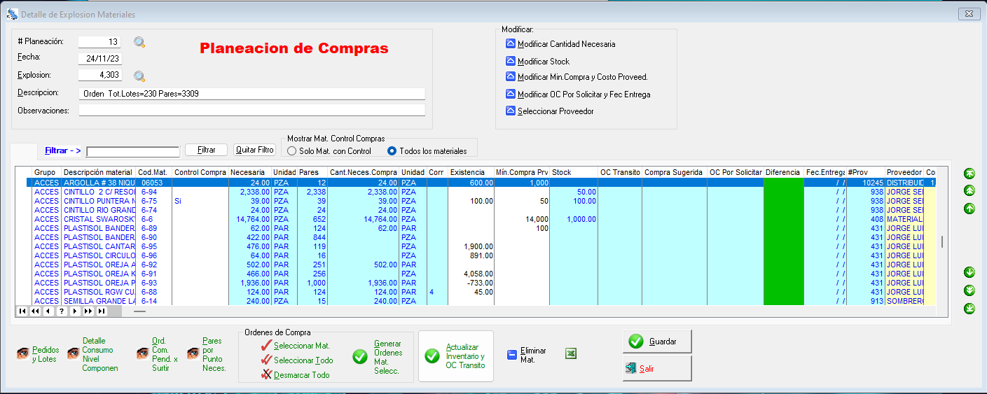The image size is (987, 394).
Task: Page down using double green down arrow
Action: tap(969, 290)
